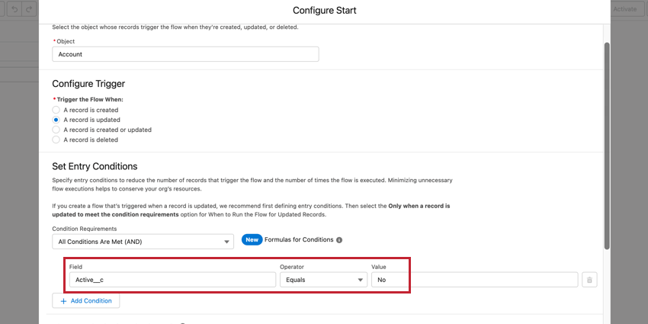Open the Condition Requirements dropdown
Viewport: 648px width, 324px height.
point(142,242)
